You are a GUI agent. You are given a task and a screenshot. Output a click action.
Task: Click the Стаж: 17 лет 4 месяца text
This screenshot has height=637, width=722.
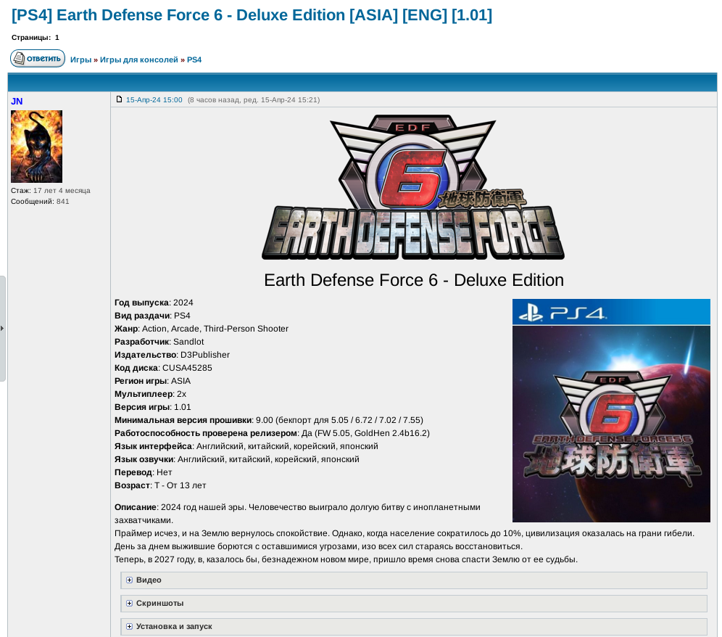point(51,191)
